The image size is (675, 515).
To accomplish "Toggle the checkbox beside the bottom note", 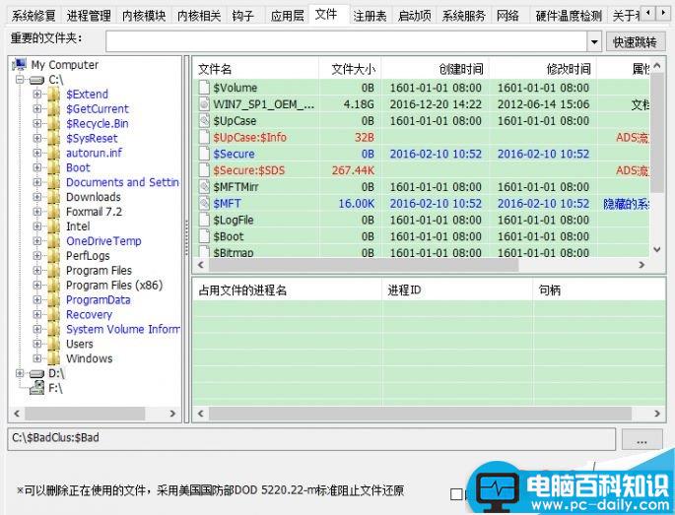I will 456,494.
